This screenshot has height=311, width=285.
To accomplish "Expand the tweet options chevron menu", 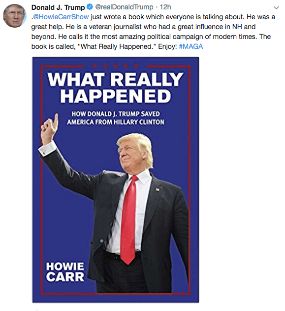I will [x=276, y=8].
